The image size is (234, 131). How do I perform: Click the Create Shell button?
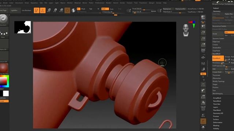(x=218, y=72)
